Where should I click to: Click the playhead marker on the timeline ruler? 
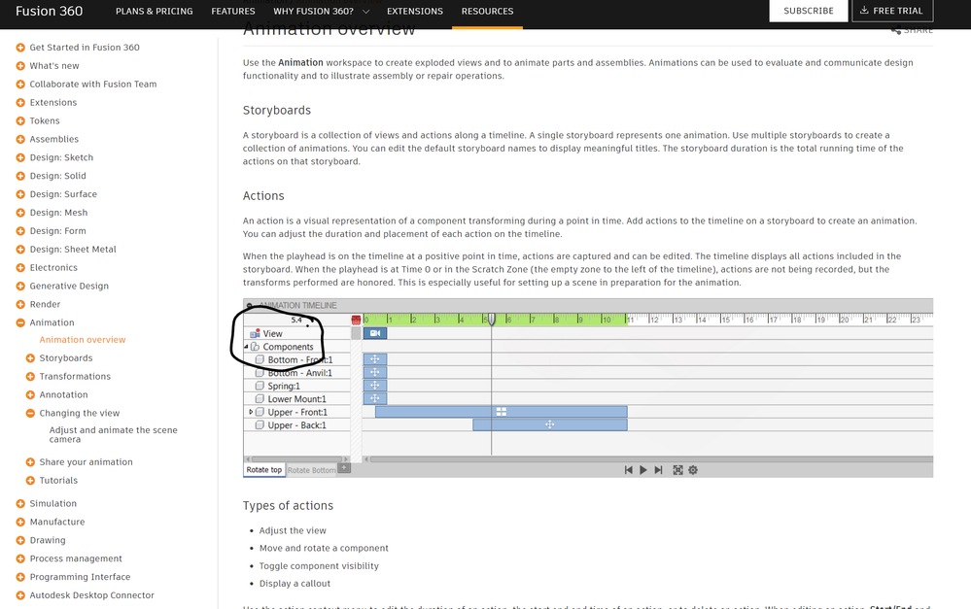click(x=492, y=320)
